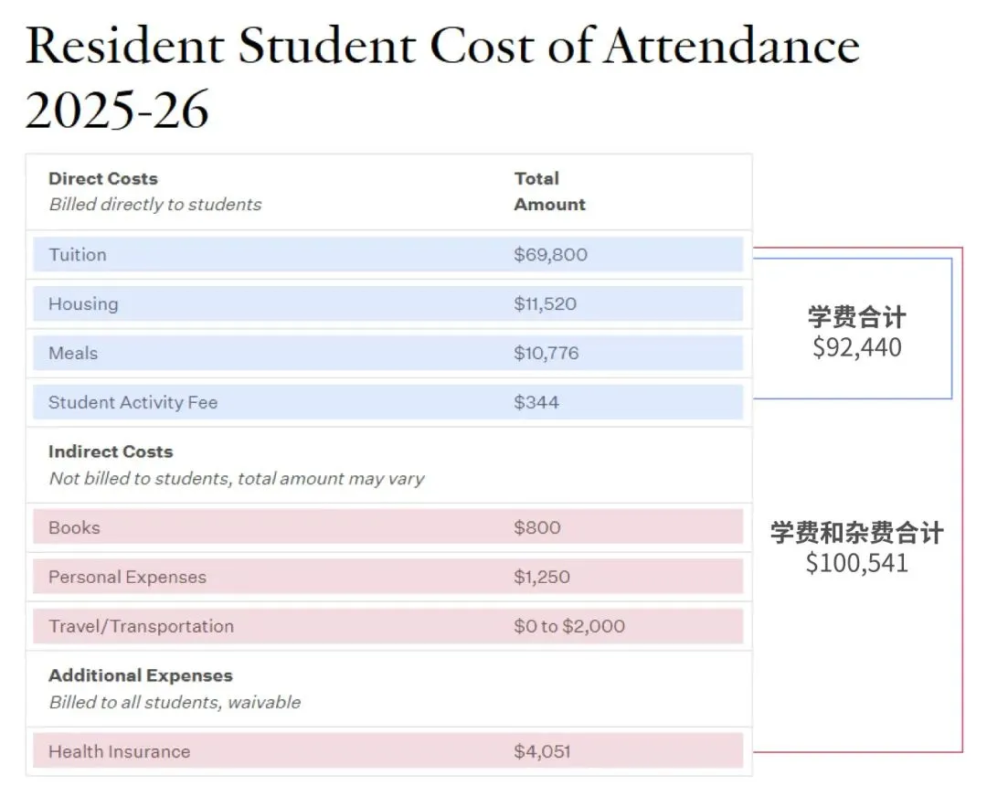
Task: Click the Travel/Transportation row label
Action: click(x=141, y=627)
